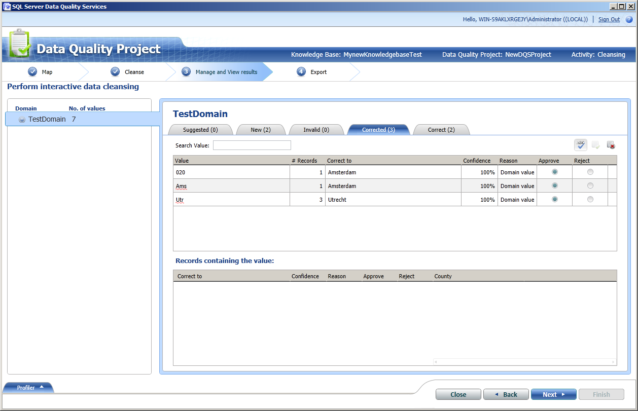
Task: Click the Approve all terms icon
Action: pyautogui.click(x=595, y=144)
